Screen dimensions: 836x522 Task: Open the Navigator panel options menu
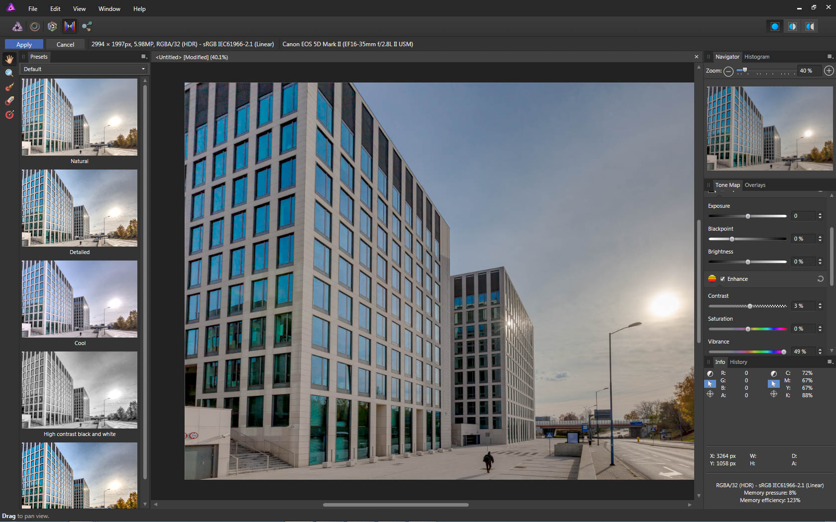[830, 57]
